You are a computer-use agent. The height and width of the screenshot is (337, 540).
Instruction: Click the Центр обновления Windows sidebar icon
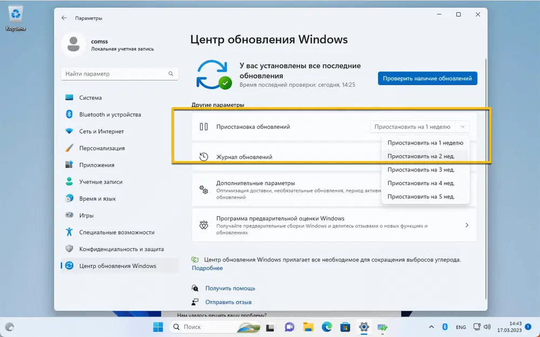tap(69, 265)
